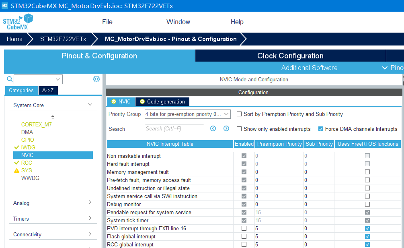Screen dimensions: 404x248
Task: Select the Categories tab
Action: (x=21, y=90)
